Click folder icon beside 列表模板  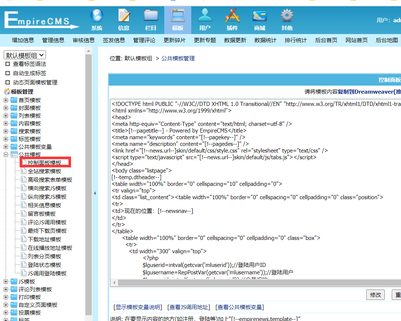tap(14, 116)
